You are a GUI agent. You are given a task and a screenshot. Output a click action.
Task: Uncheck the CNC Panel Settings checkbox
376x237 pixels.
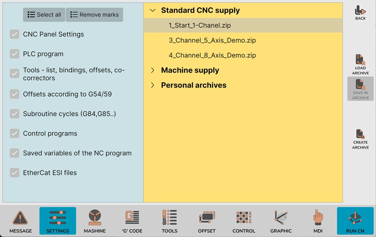click(15, 34)
